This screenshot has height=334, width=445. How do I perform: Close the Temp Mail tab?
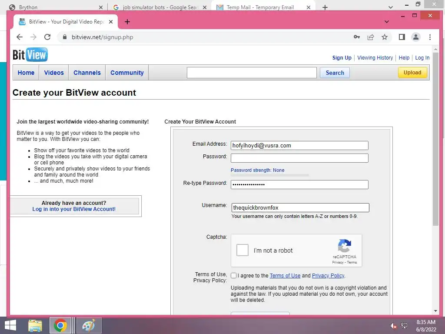coord(309,7)
